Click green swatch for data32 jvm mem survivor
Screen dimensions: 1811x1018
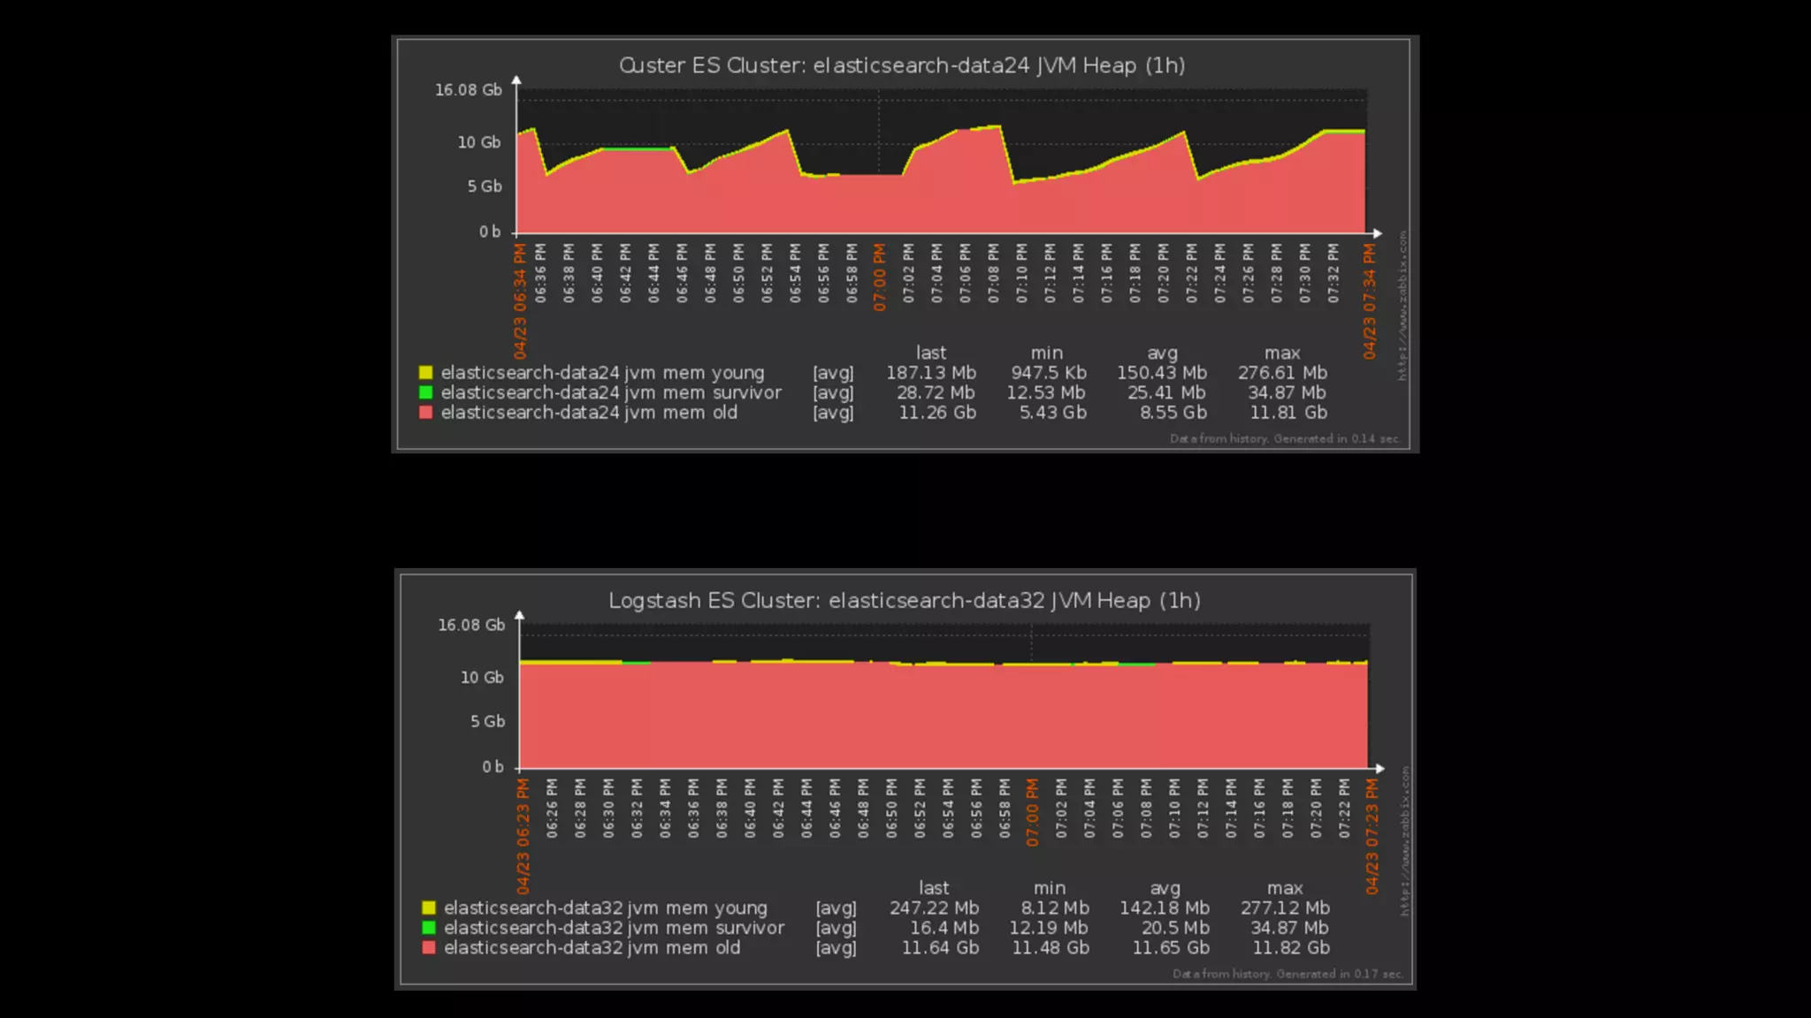point(429,928)
